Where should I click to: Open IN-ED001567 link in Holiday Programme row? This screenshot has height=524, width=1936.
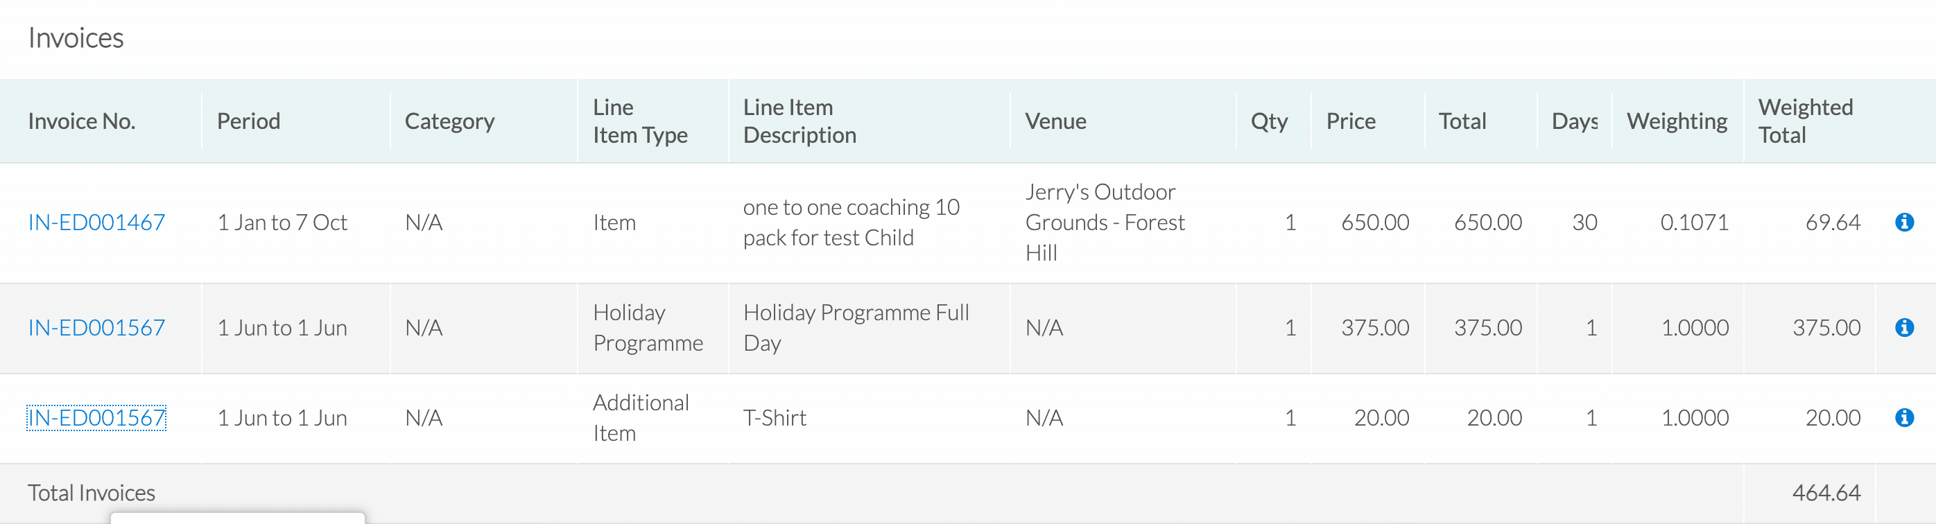[96, 327]
